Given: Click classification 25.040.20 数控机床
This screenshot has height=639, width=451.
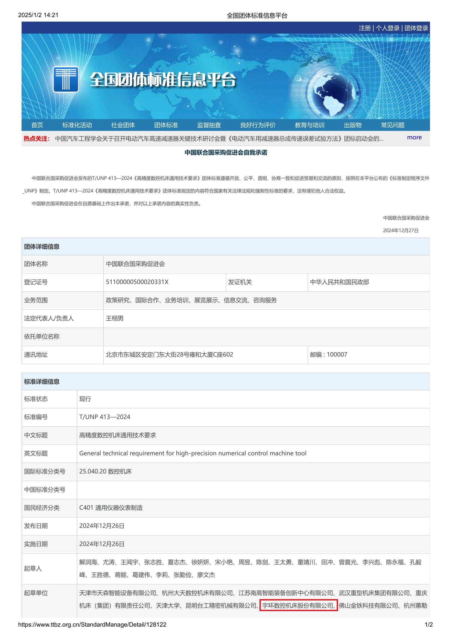Looking at the screenshot, I should (105, 471).
